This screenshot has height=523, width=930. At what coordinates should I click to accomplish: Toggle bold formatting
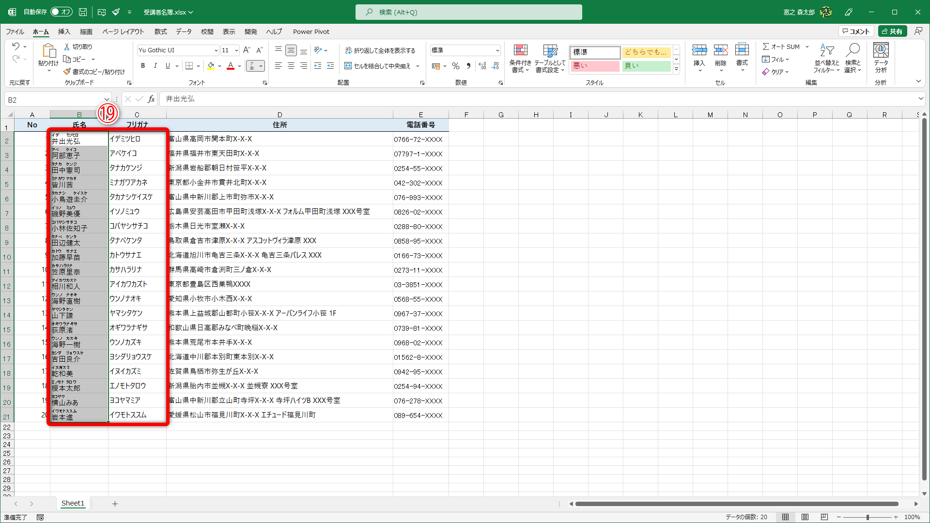142,66
